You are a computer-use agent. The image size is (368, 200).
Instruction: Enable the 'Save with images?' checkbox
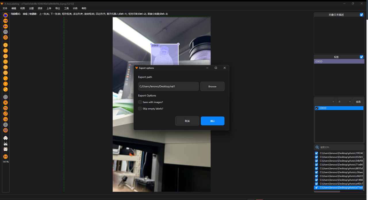pyautogui.click(x=140, y=102)
